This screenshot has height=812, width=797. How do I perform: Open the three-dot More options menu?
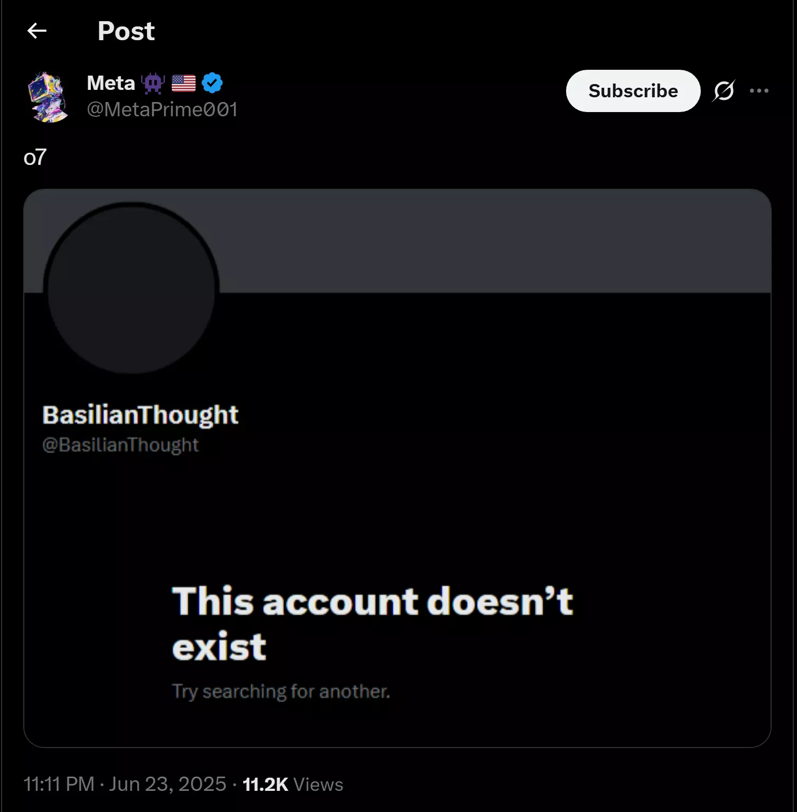pyautogui.click(x=759, y=91)
